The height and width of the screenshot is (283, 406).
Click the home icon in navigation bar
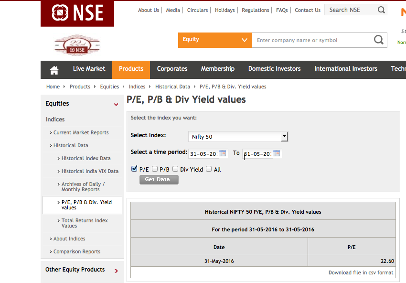coord(54,70)
